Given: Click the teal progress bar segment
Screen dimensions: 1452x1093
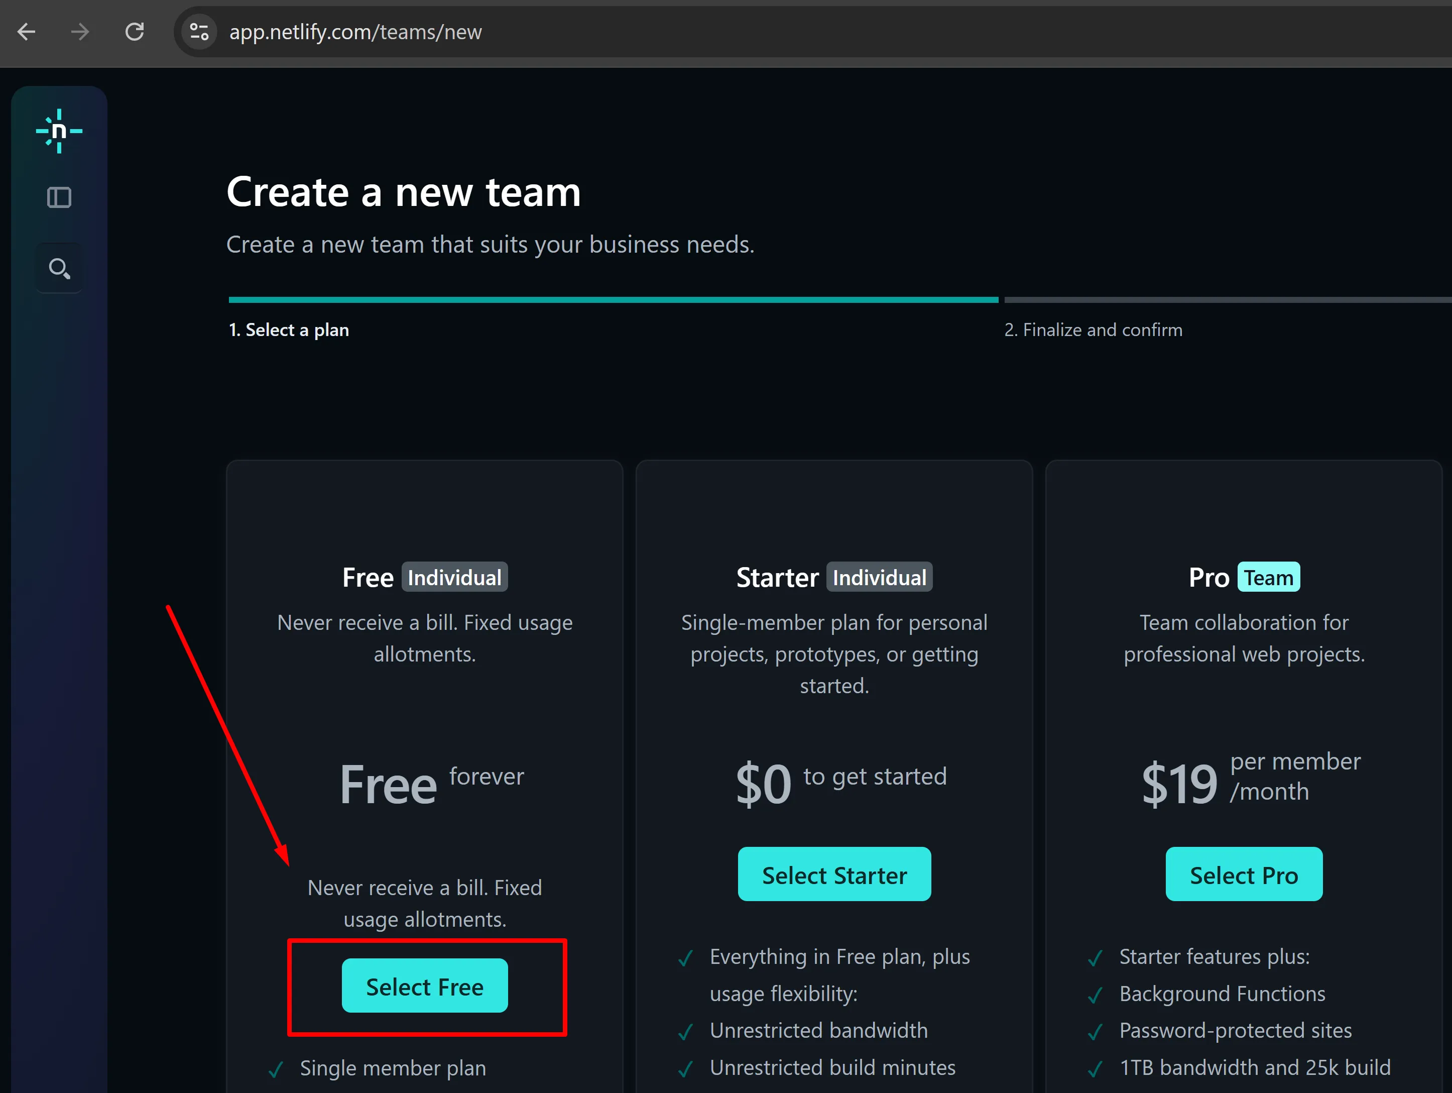Looking at the screenshot, I should [x=613, y=300].
